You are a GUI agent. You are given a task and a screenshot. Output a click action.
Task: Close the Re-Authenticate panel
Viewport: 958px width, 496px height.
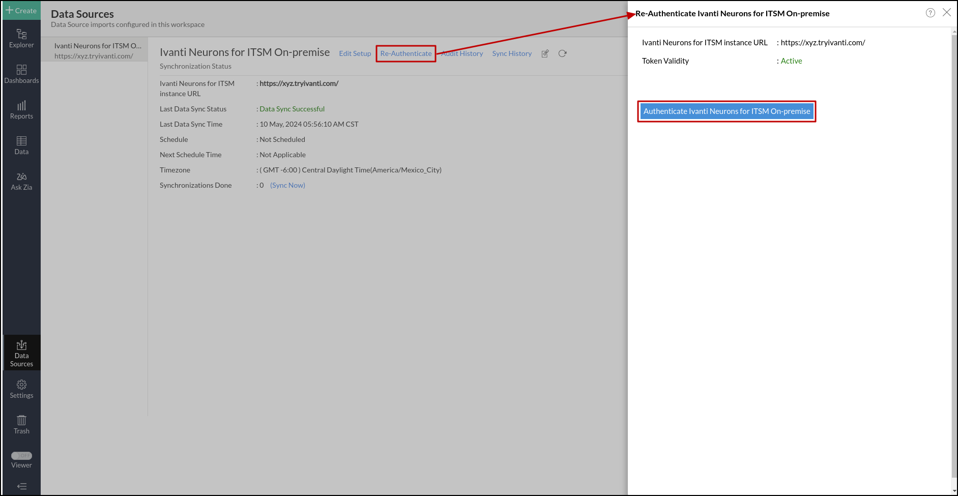pyautogui.click(x=947, y=12)
